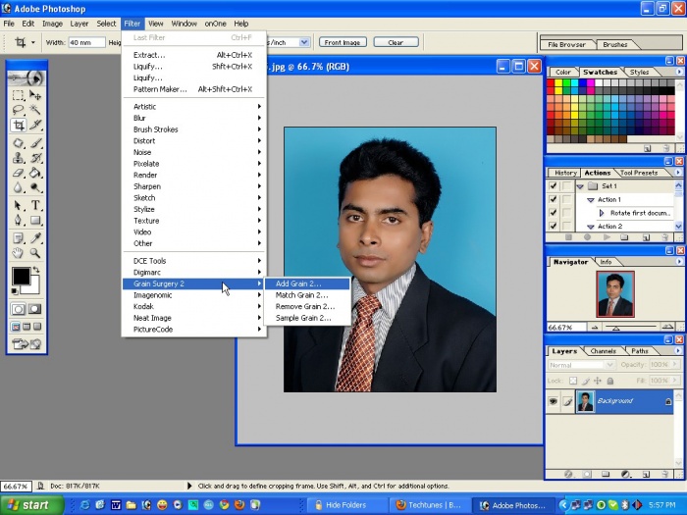The height and width of the screenshot is (515, 687).
Task: Open the resolution units dropdown
Action: [304, 42]
